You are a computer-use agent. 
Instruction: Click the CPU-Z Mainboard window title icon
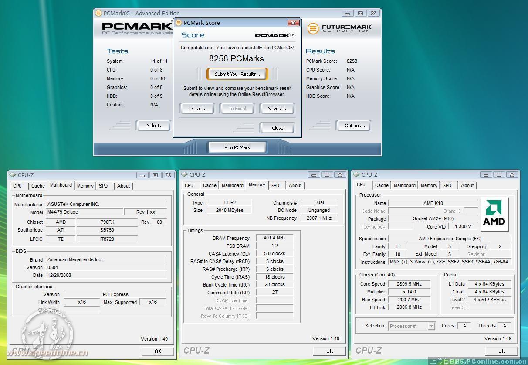click(x=13, y=175)
